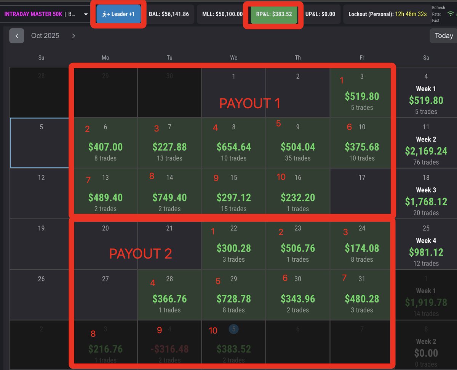
Task: Click the RP&L: $383.52 indicator
Action: pyautogui.click(x=274, y=14)
